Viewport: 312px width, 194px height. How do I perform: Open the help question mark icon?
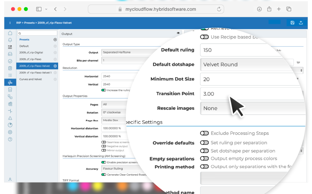(10, 139)
